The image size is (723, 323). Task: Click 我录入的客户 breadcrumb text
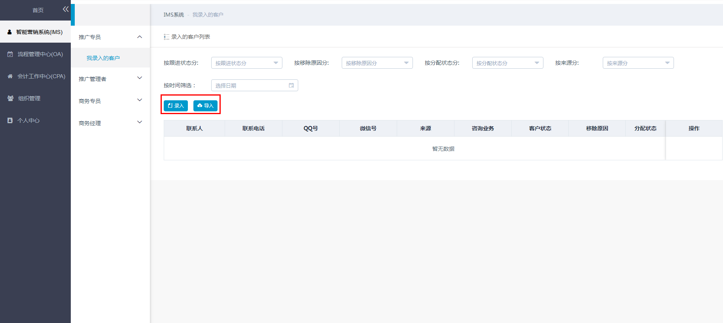[x=208, y=15]
